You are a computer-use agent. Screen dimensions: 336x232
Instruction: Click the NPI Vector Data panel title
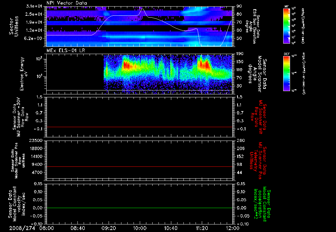click(67, 3)
